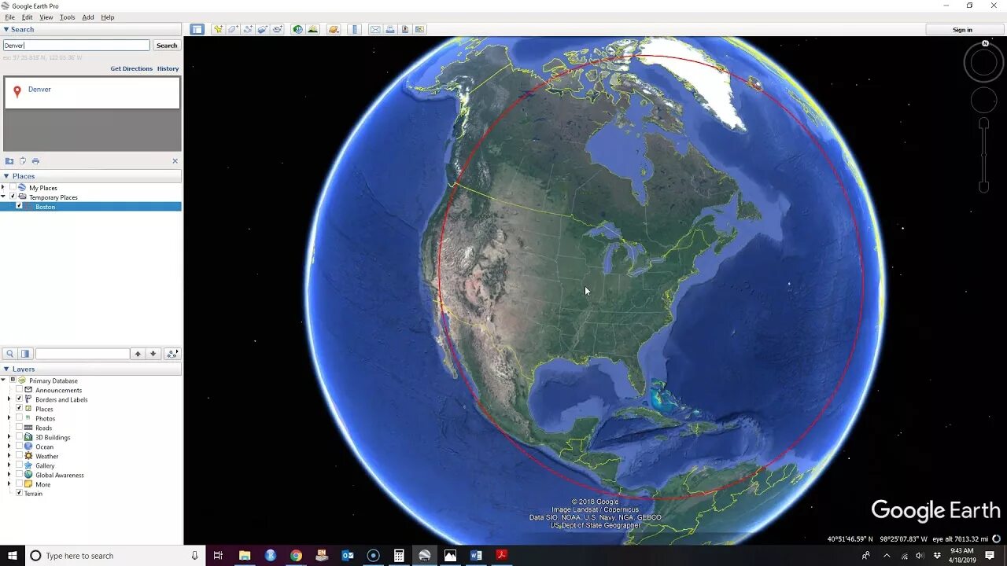
Task: Open the File menu
Action: tap(9, 17)
